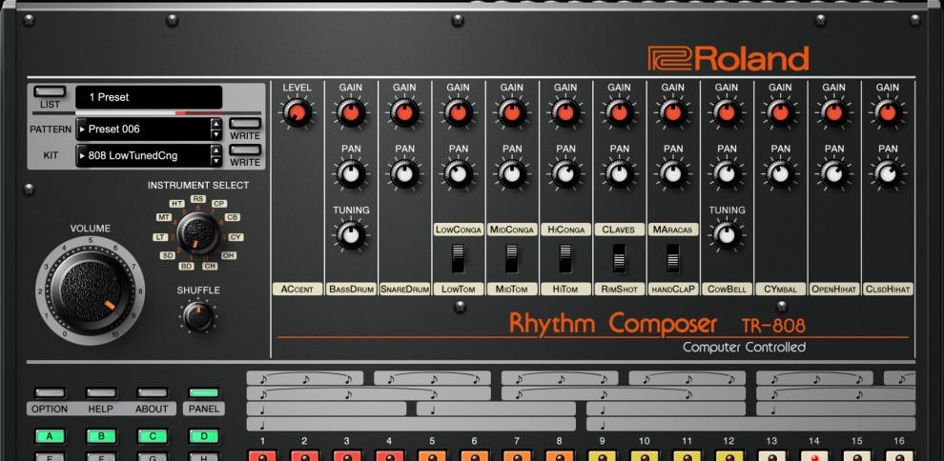
Task: Open the Kit dropdown showing 808 LowTunedCng
Action: point(143,155)
